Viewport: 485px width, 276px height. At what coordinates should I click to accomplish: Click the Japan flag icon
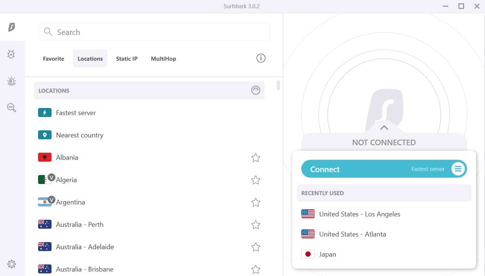(308, 254)
